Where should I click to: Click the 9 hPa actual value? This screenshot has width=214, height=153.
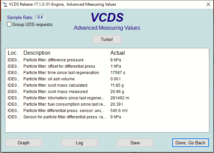tap(116, 117)
